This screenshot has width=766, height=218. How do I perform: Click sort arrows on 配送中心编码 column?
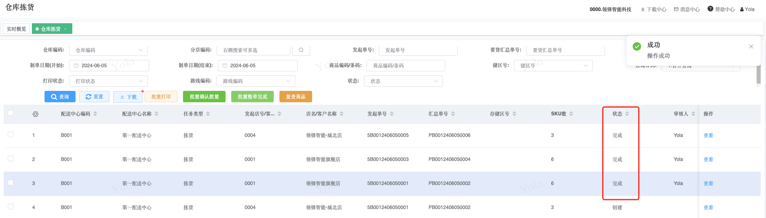click(95, 114)
